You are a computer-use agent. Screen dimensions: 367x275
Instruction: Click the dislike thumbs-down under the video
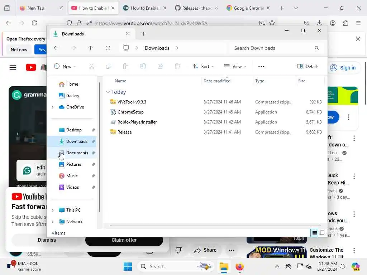[179, 250]
